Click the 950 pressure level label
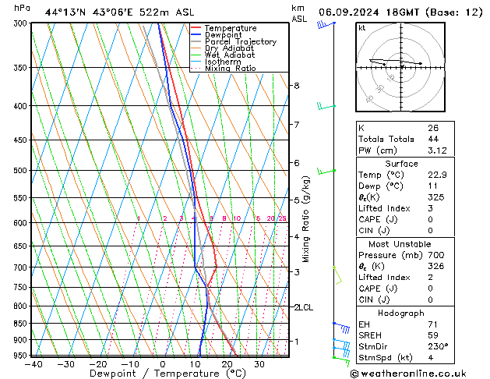Image resolution: width=490 pixels, height=379 pixels. (22, 356)
